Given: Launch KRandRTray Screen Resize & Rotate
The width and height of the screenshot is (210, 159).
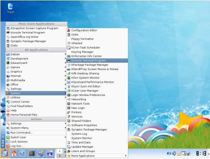Looking at the screenshot, I should [x=97, y=69].
